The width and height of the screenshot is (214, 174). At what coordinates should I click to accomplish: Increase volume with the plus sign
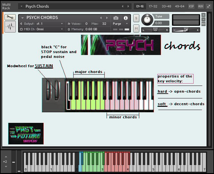point(198,30)
